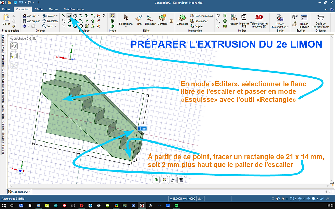Image resolution: width=335 pixels, height=209 pixels.
Task: Select the Conception2 document tab
Action: [20, 192]
